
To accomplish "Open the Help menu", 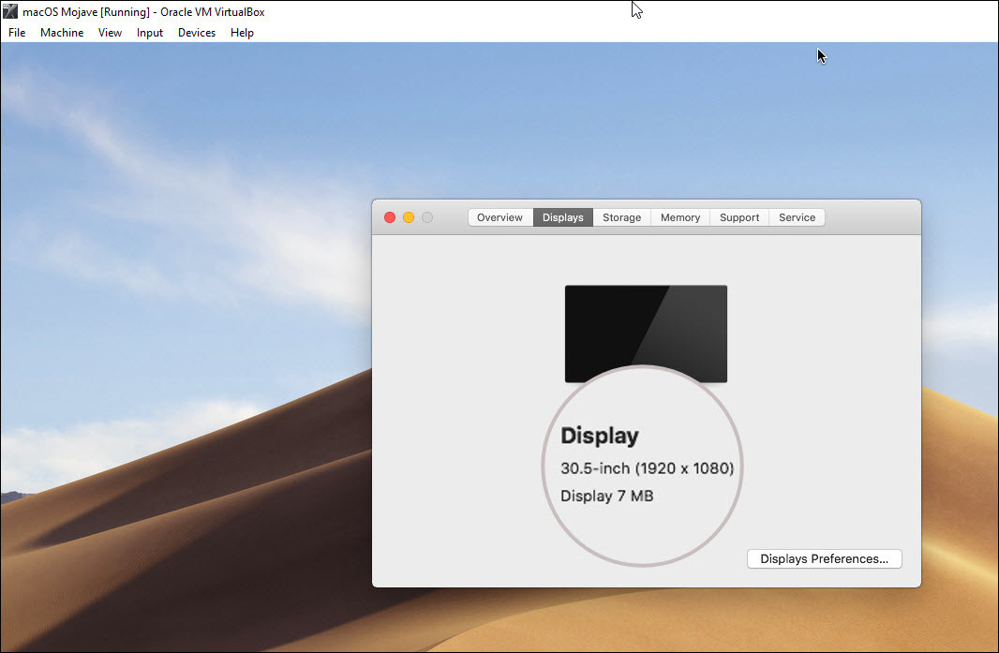I will tap(242, 33).
